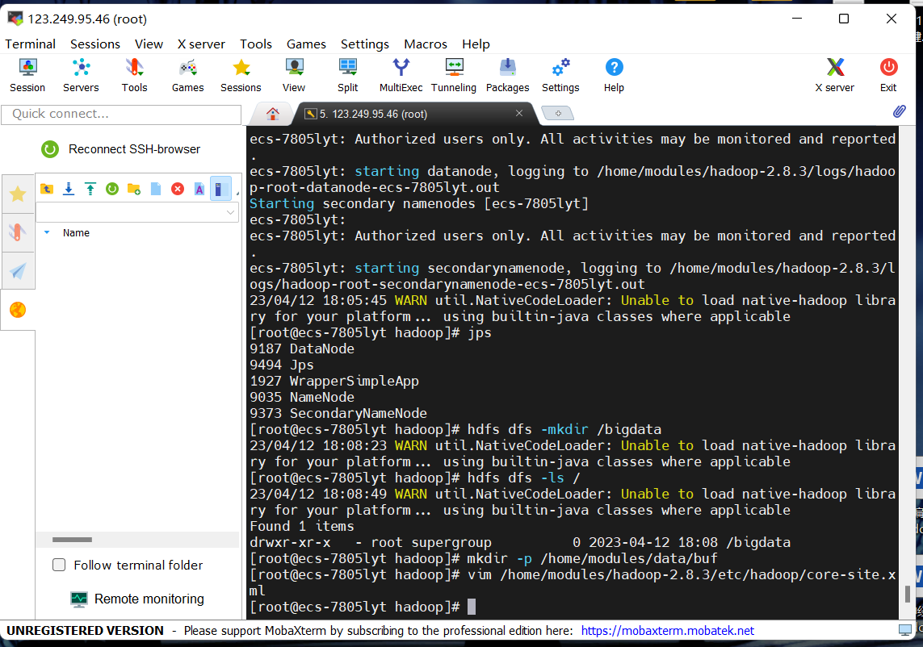Download selected files in SSH browser

(x=69, y=189)
